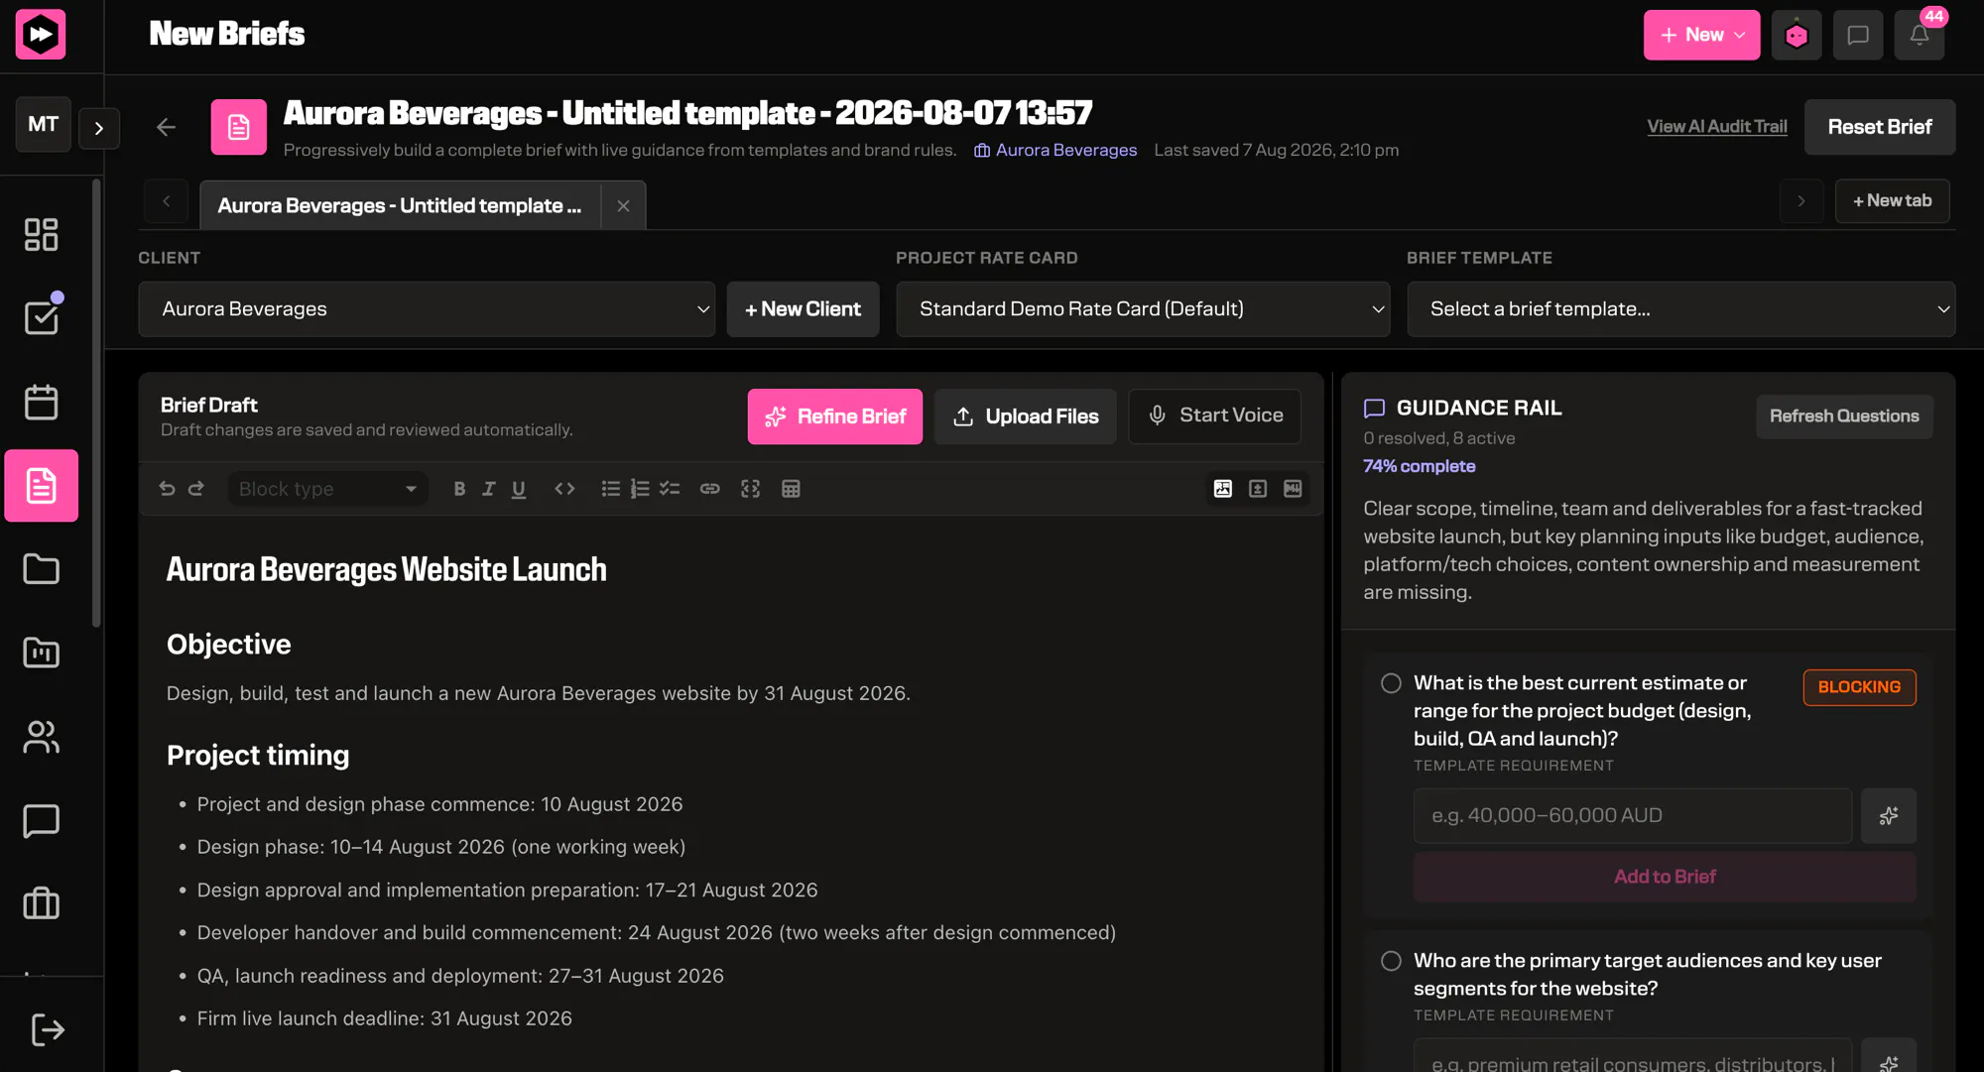This screenshot has height=1072, width=1984.
Task: Open the Brief Template dropdown
Action: [x=1680, y=309]
